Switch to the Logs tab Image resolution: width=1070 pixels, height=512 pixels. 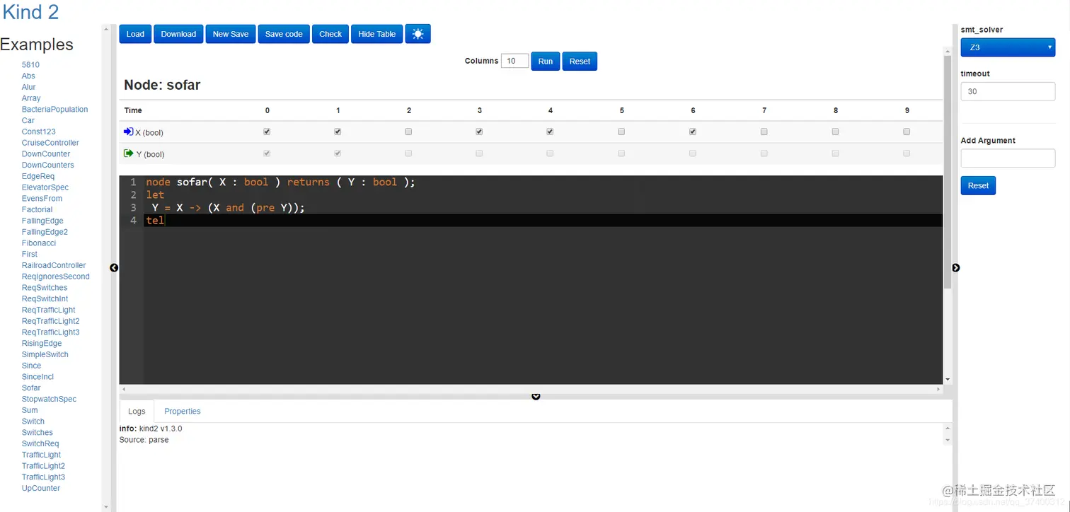[137, 411]
